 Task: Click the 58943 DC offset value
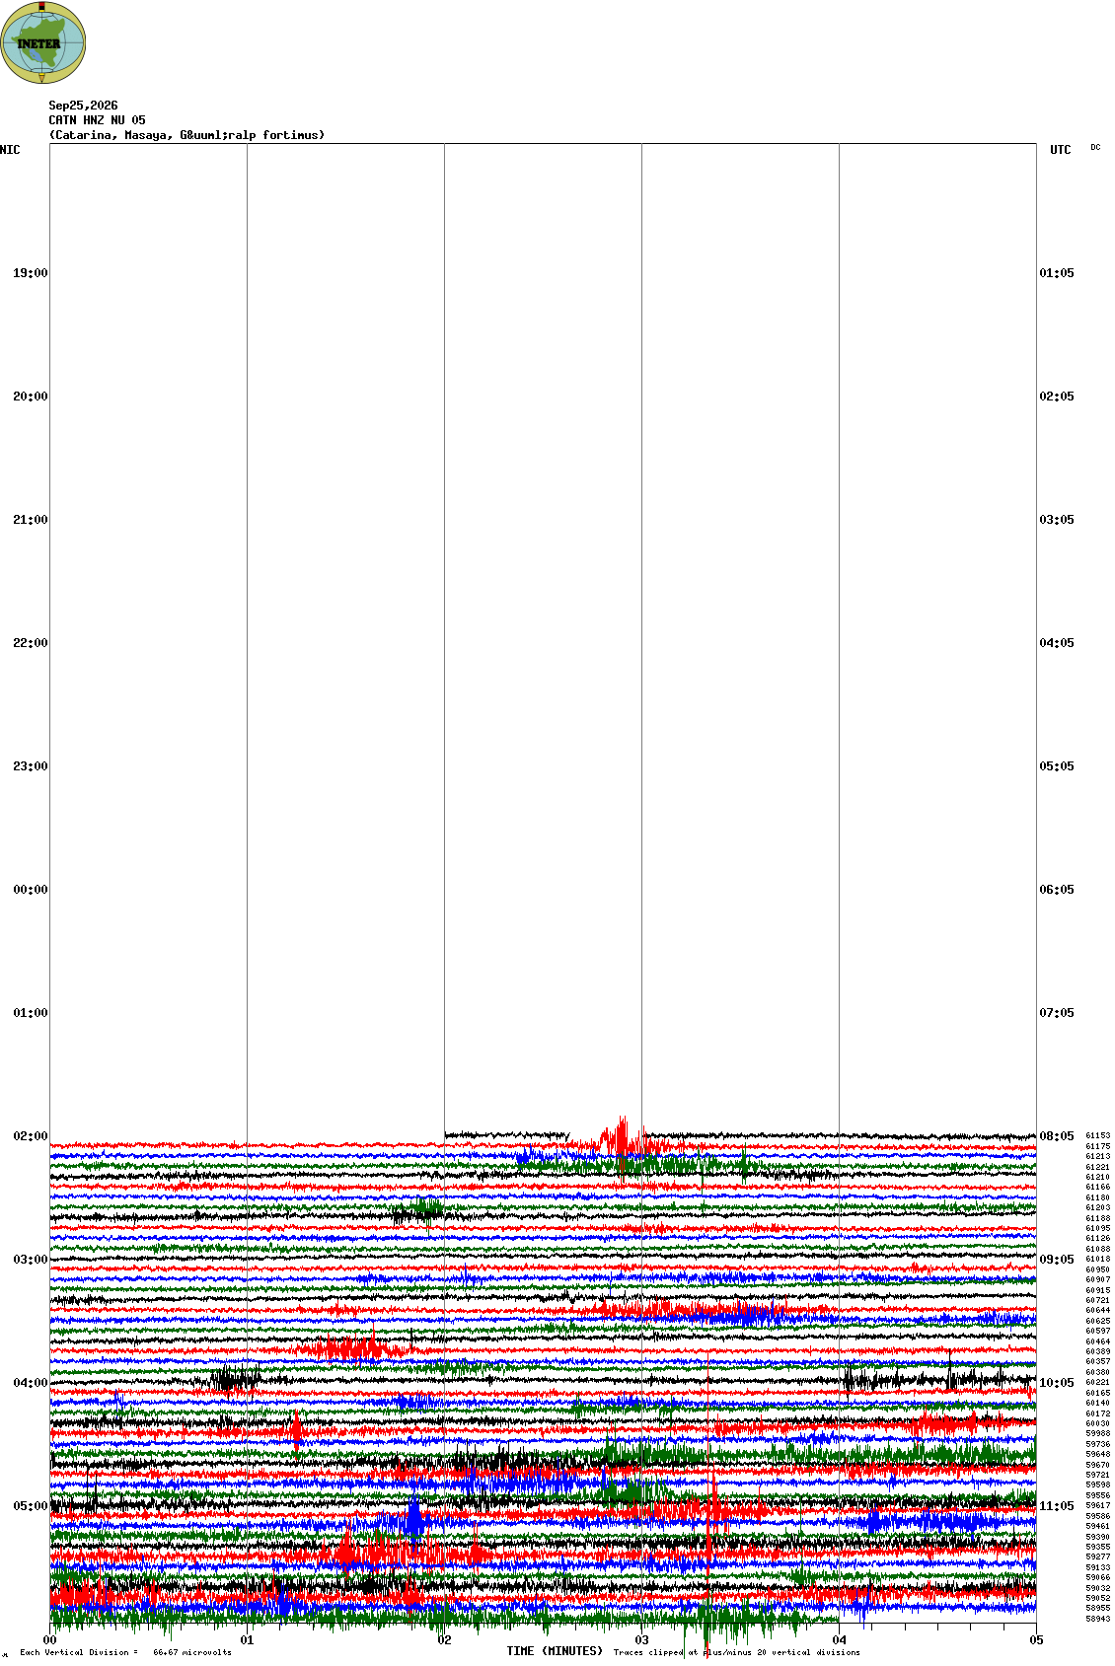(x=1097, y=1619)
